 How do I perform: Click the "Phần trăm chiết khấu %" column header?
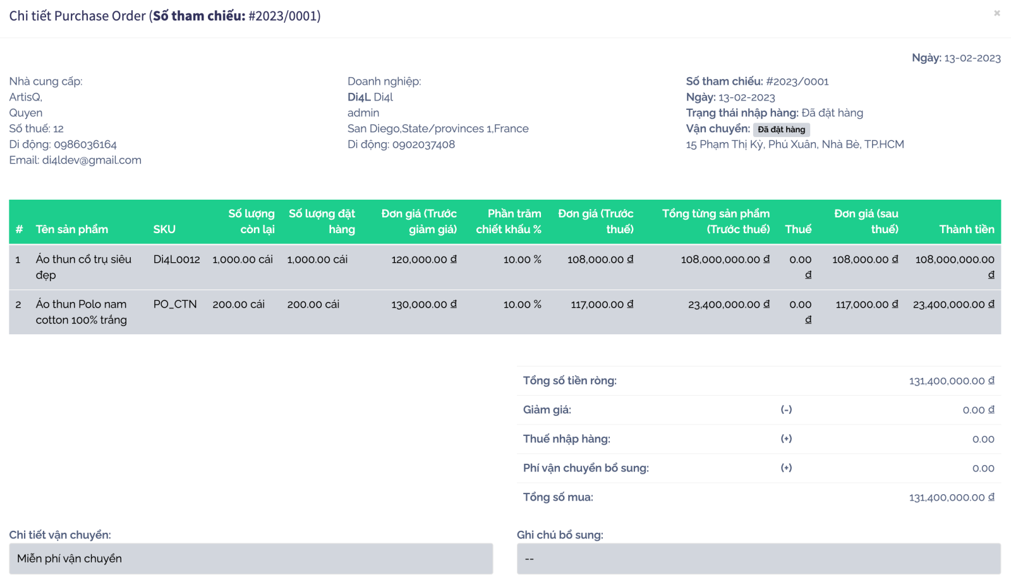coord(508,221)
